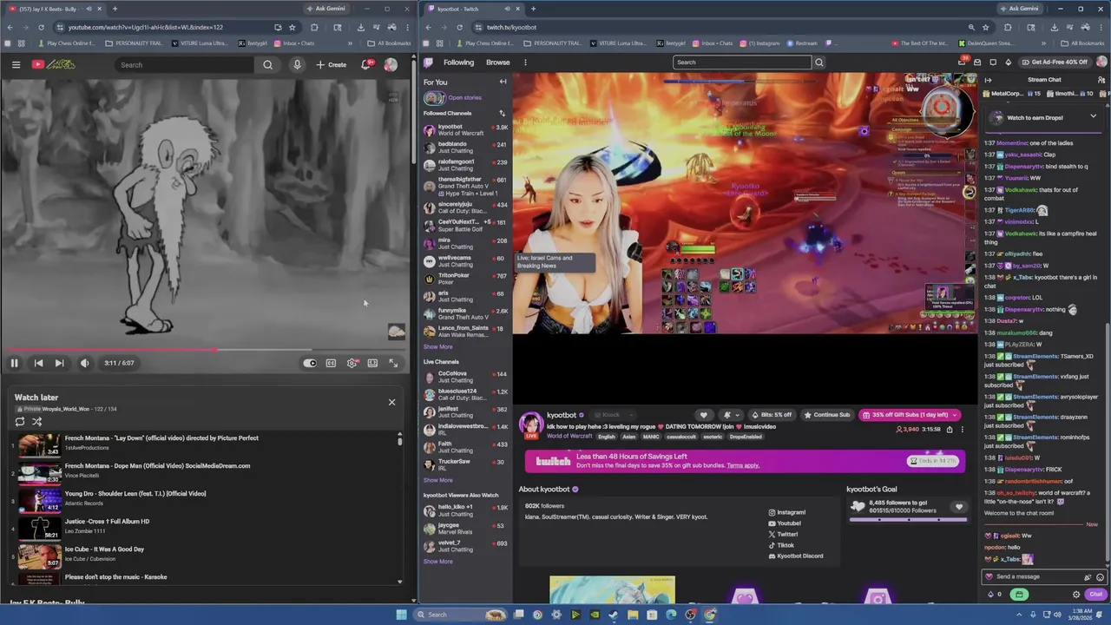This screenshot has height=625, width=1111.
Task: Click the YouTube search field
Action: point(185,64)
